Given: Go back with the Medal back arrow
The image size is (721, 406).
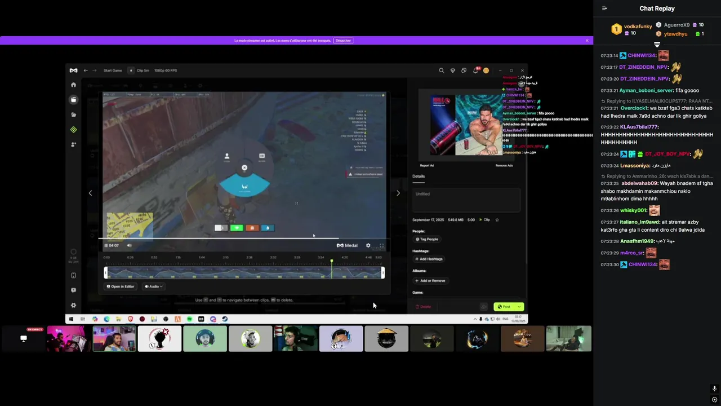Looking at the screenshot, I should coord(86,70).
